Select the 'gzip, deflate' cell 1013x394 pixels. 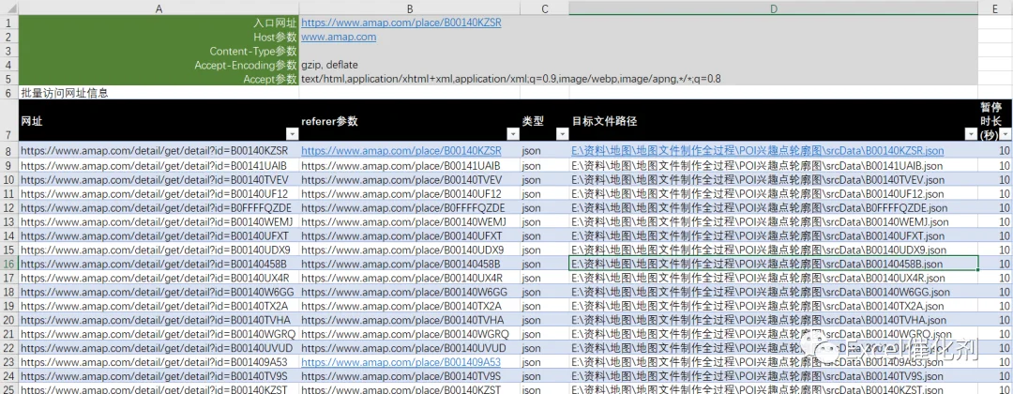(410, 65)
